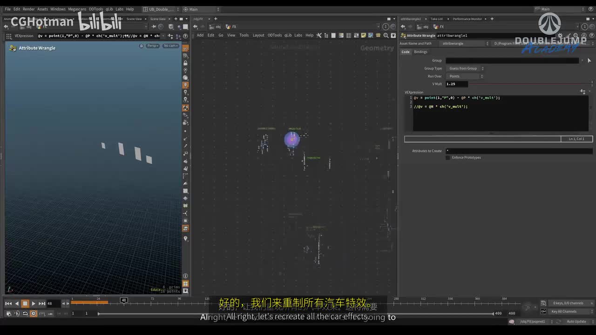Open the File menu

tap(7, 9)
